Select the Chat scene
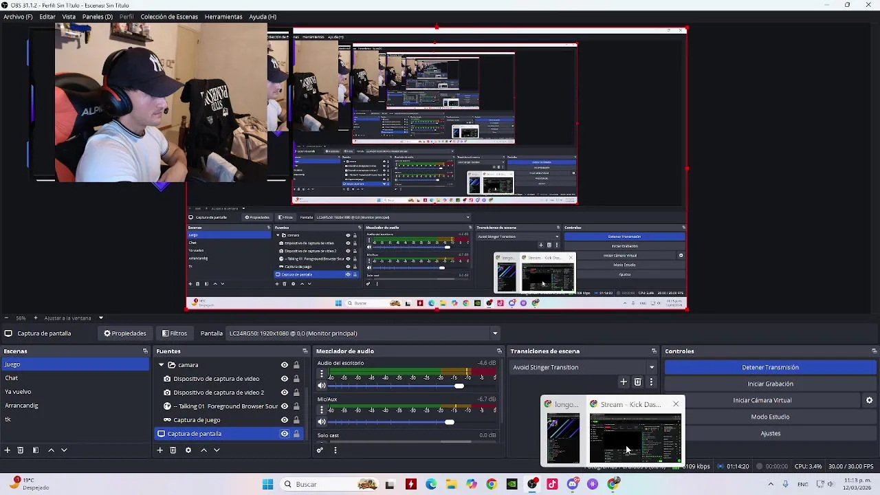Screen dimensions: 880x495 74,378
